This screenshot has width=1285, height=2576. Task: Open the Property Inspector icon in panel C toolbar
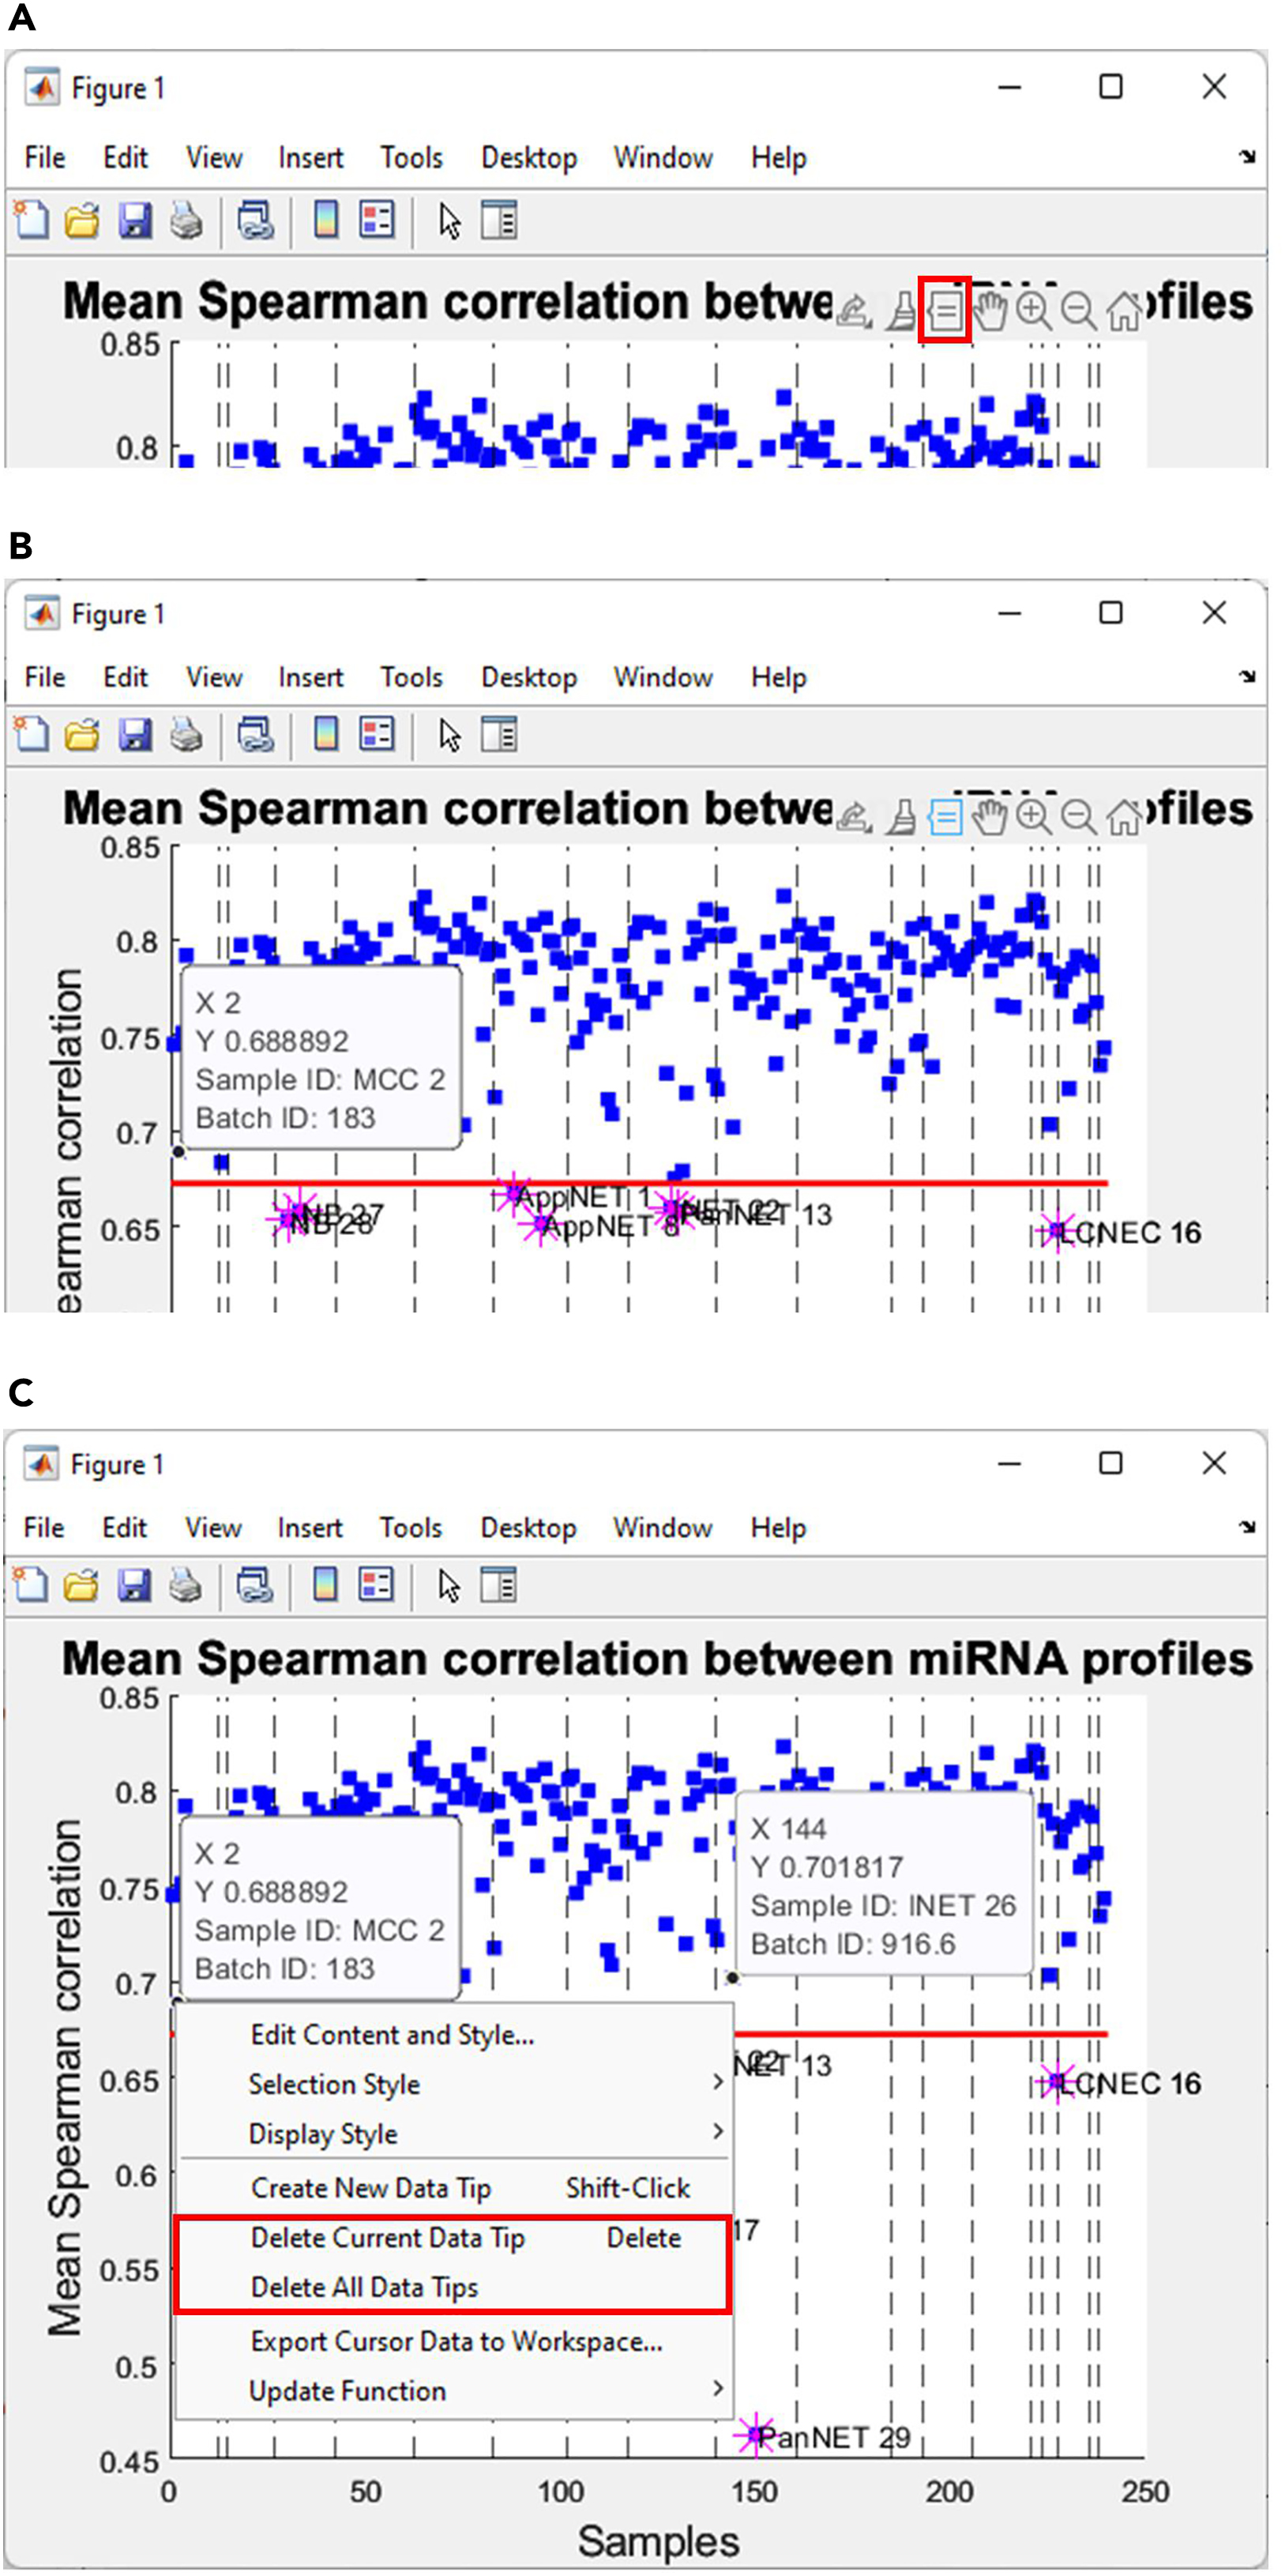point(498,1585)
